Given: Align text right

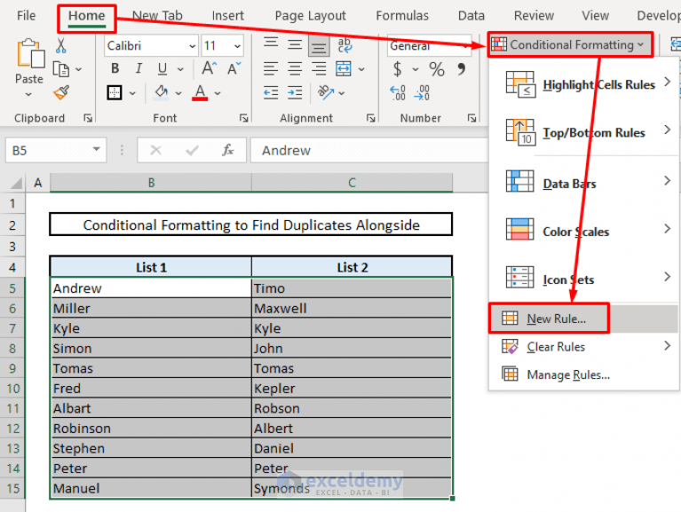Looking at the screenshot, I should pos(319,68).
